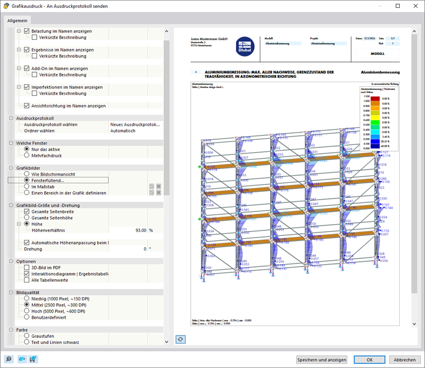Click the preview pane scroll-down arrow

(x=414, y=324)
